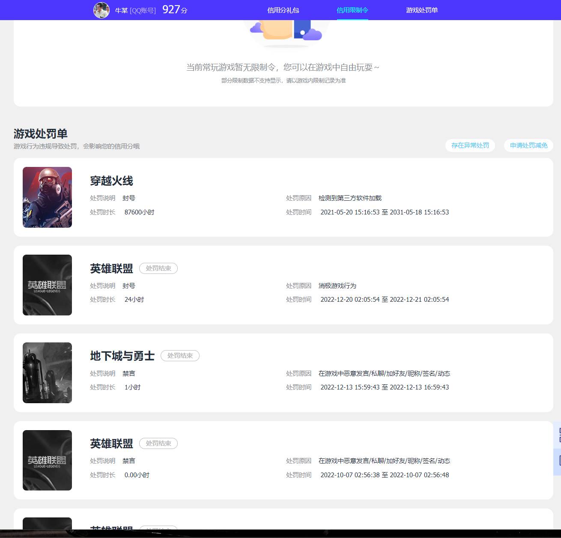Click the 穿越火线 game cover image
561x538 pixels.
(x=47, y=197)
